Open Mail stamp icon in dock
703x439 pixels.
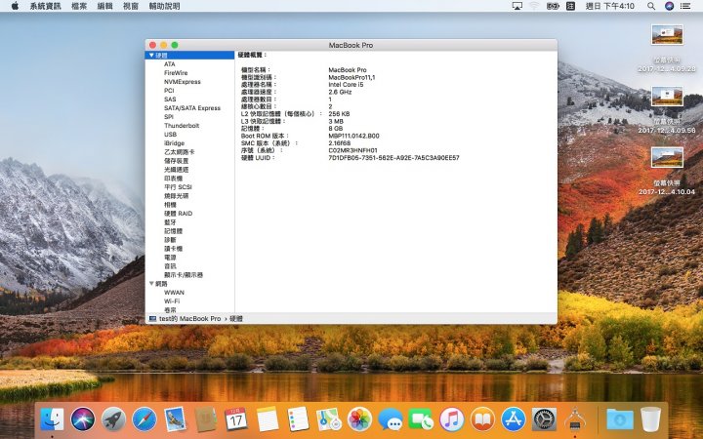[175, 419]
